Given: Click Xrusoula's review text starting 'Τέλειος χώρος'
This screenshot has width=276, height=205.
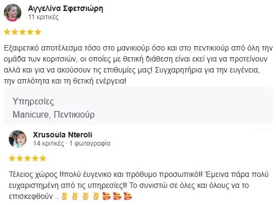Looking at the screenshot, I should coord(138,185).
